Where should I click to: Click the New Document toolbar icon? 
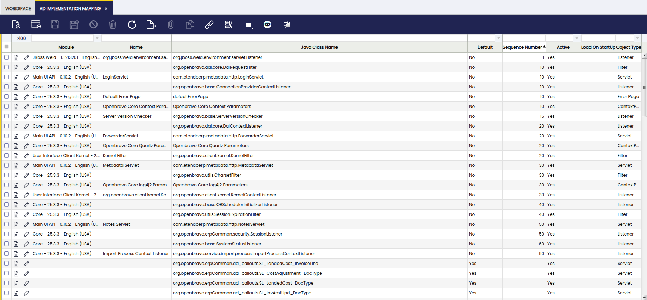click(16, 25)
